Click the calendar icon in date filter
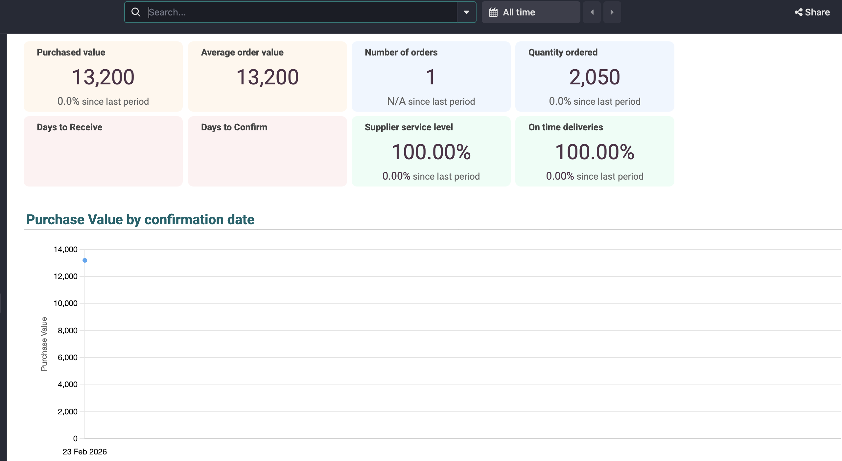The width and height of the screenshot is (842, 461). (x=493, y=12)
